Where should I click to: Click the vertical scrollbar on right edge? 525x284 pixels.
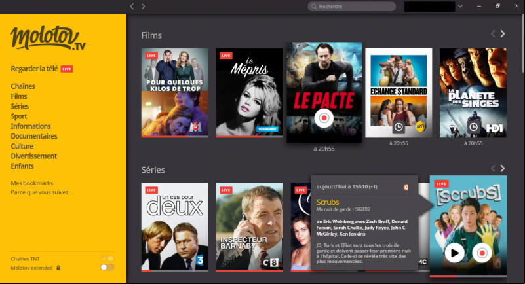click(x=523, y=43)
